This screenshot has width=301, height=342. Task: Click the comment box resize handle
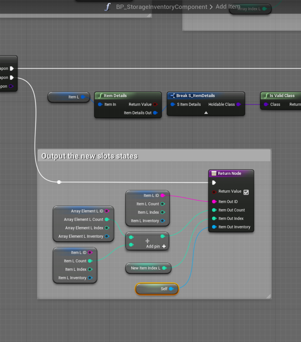(268, 296)
